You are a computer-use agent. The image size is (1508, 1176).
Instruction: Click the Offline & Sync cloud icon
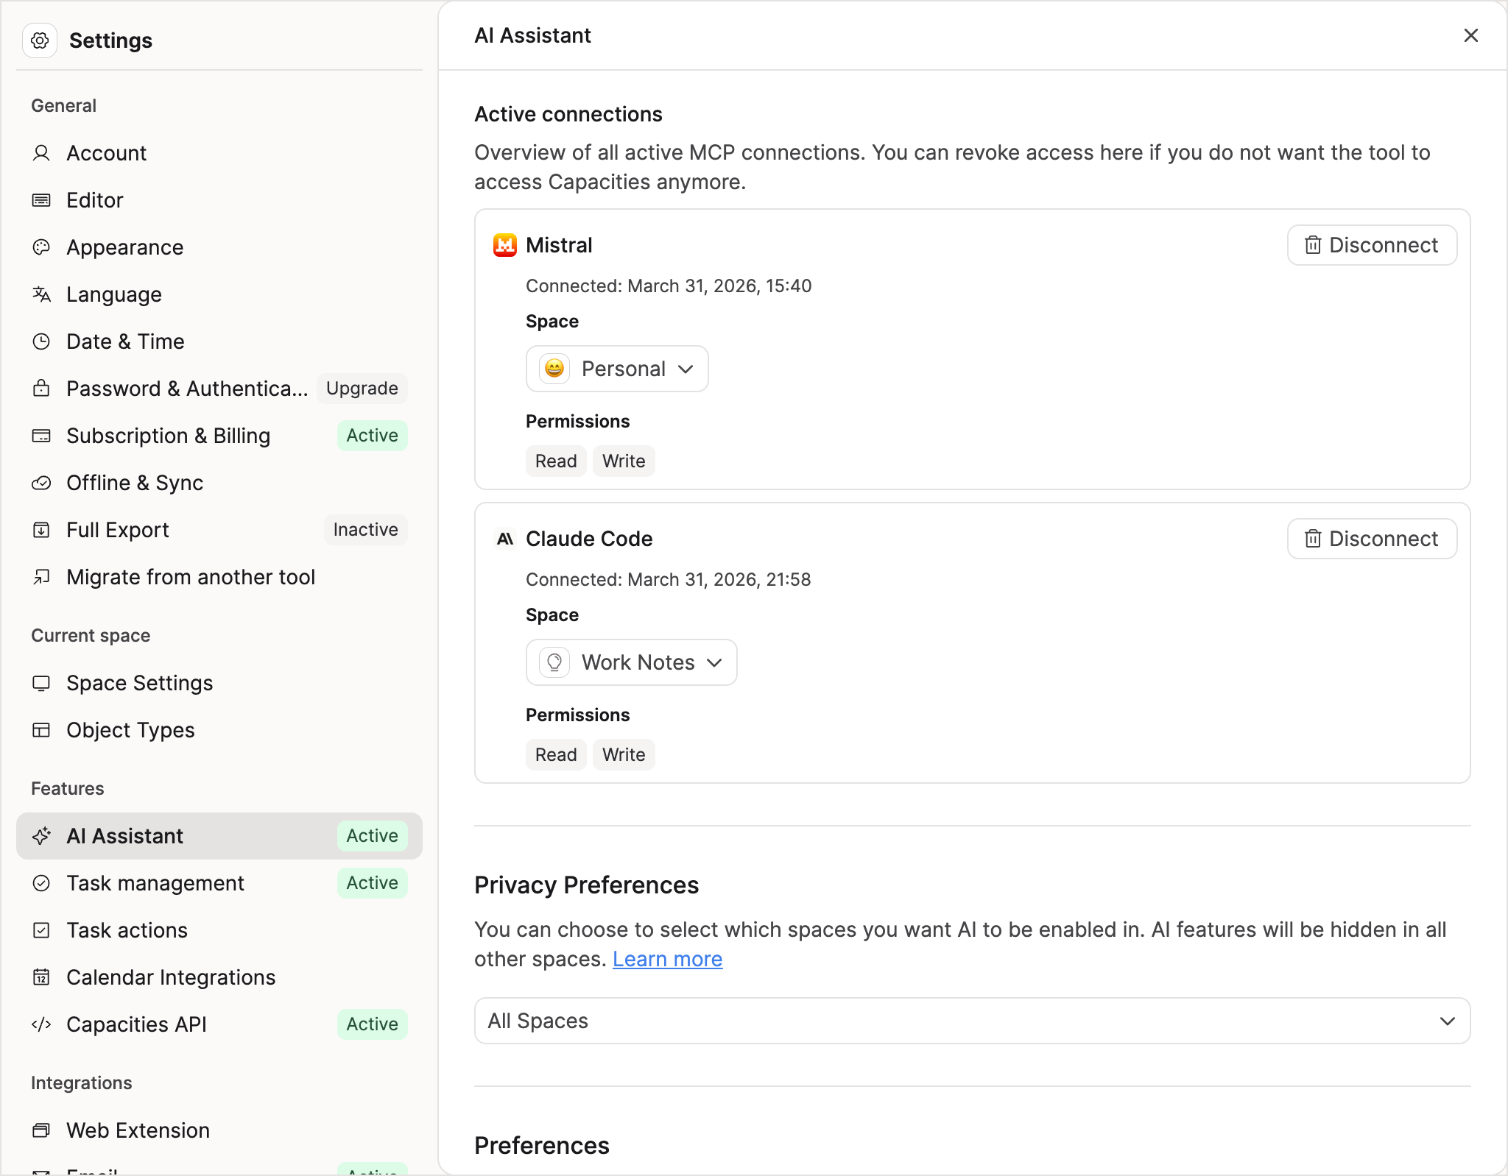pos(41,483)
